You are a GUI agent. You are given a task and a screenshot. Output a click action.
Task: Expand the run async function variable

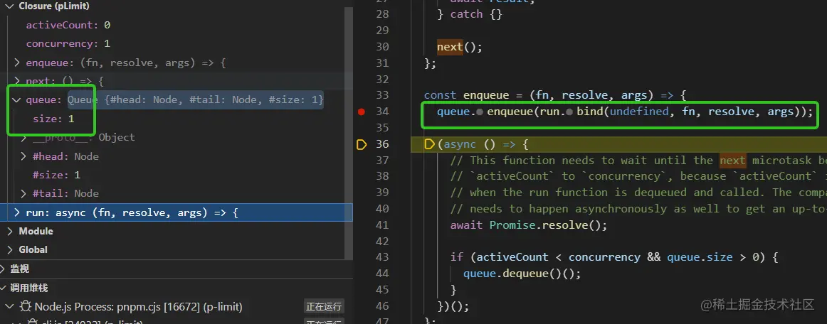17,213
